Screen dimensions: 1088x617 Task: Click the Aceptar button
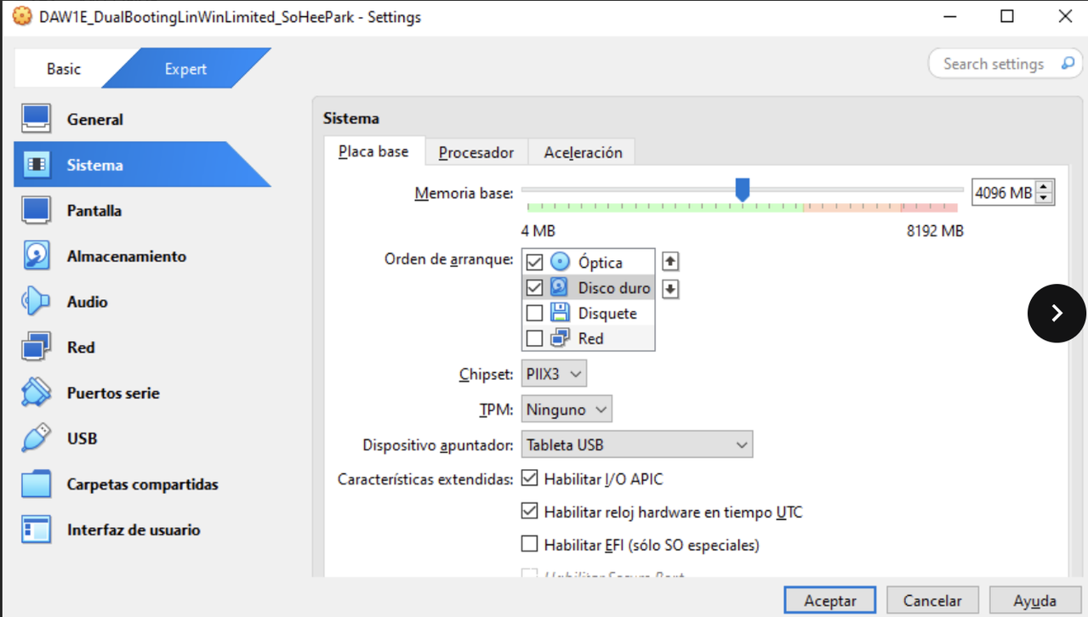point(830,600)
